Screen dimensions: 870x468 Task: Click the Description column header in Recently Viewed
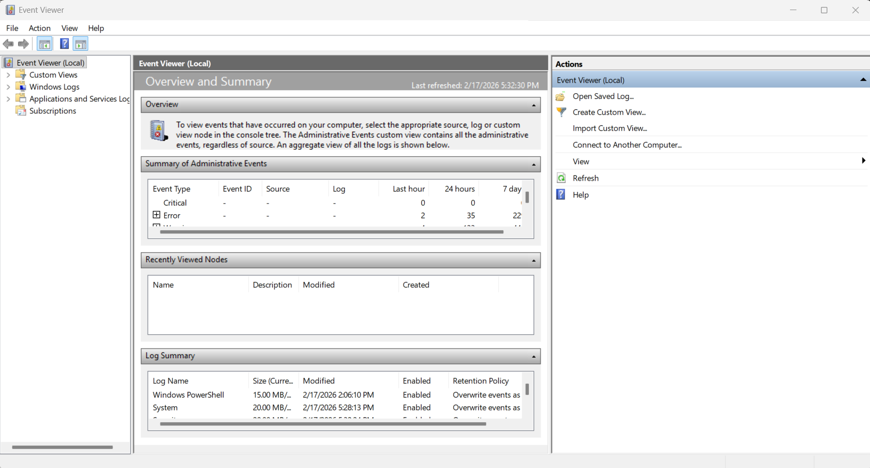click(x=272, y=285)
